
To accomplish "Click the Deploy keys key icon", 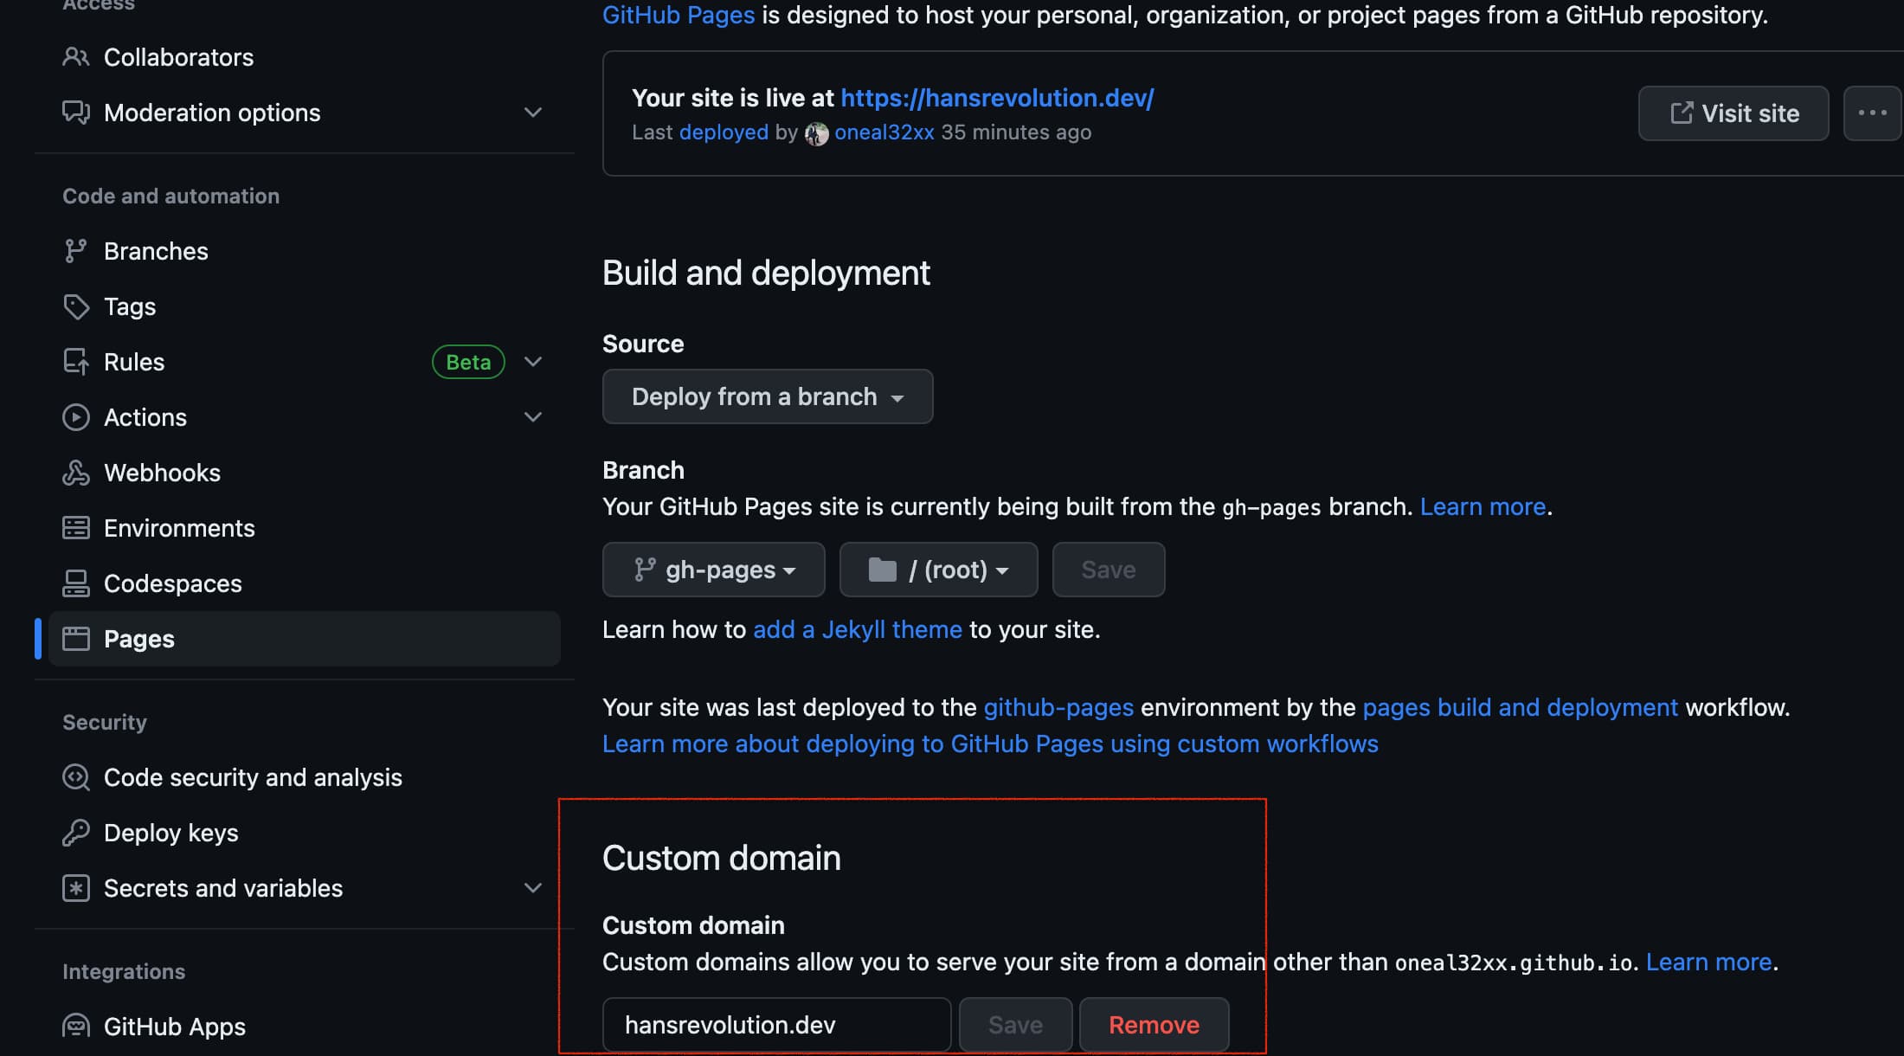I will pos(76,833).
